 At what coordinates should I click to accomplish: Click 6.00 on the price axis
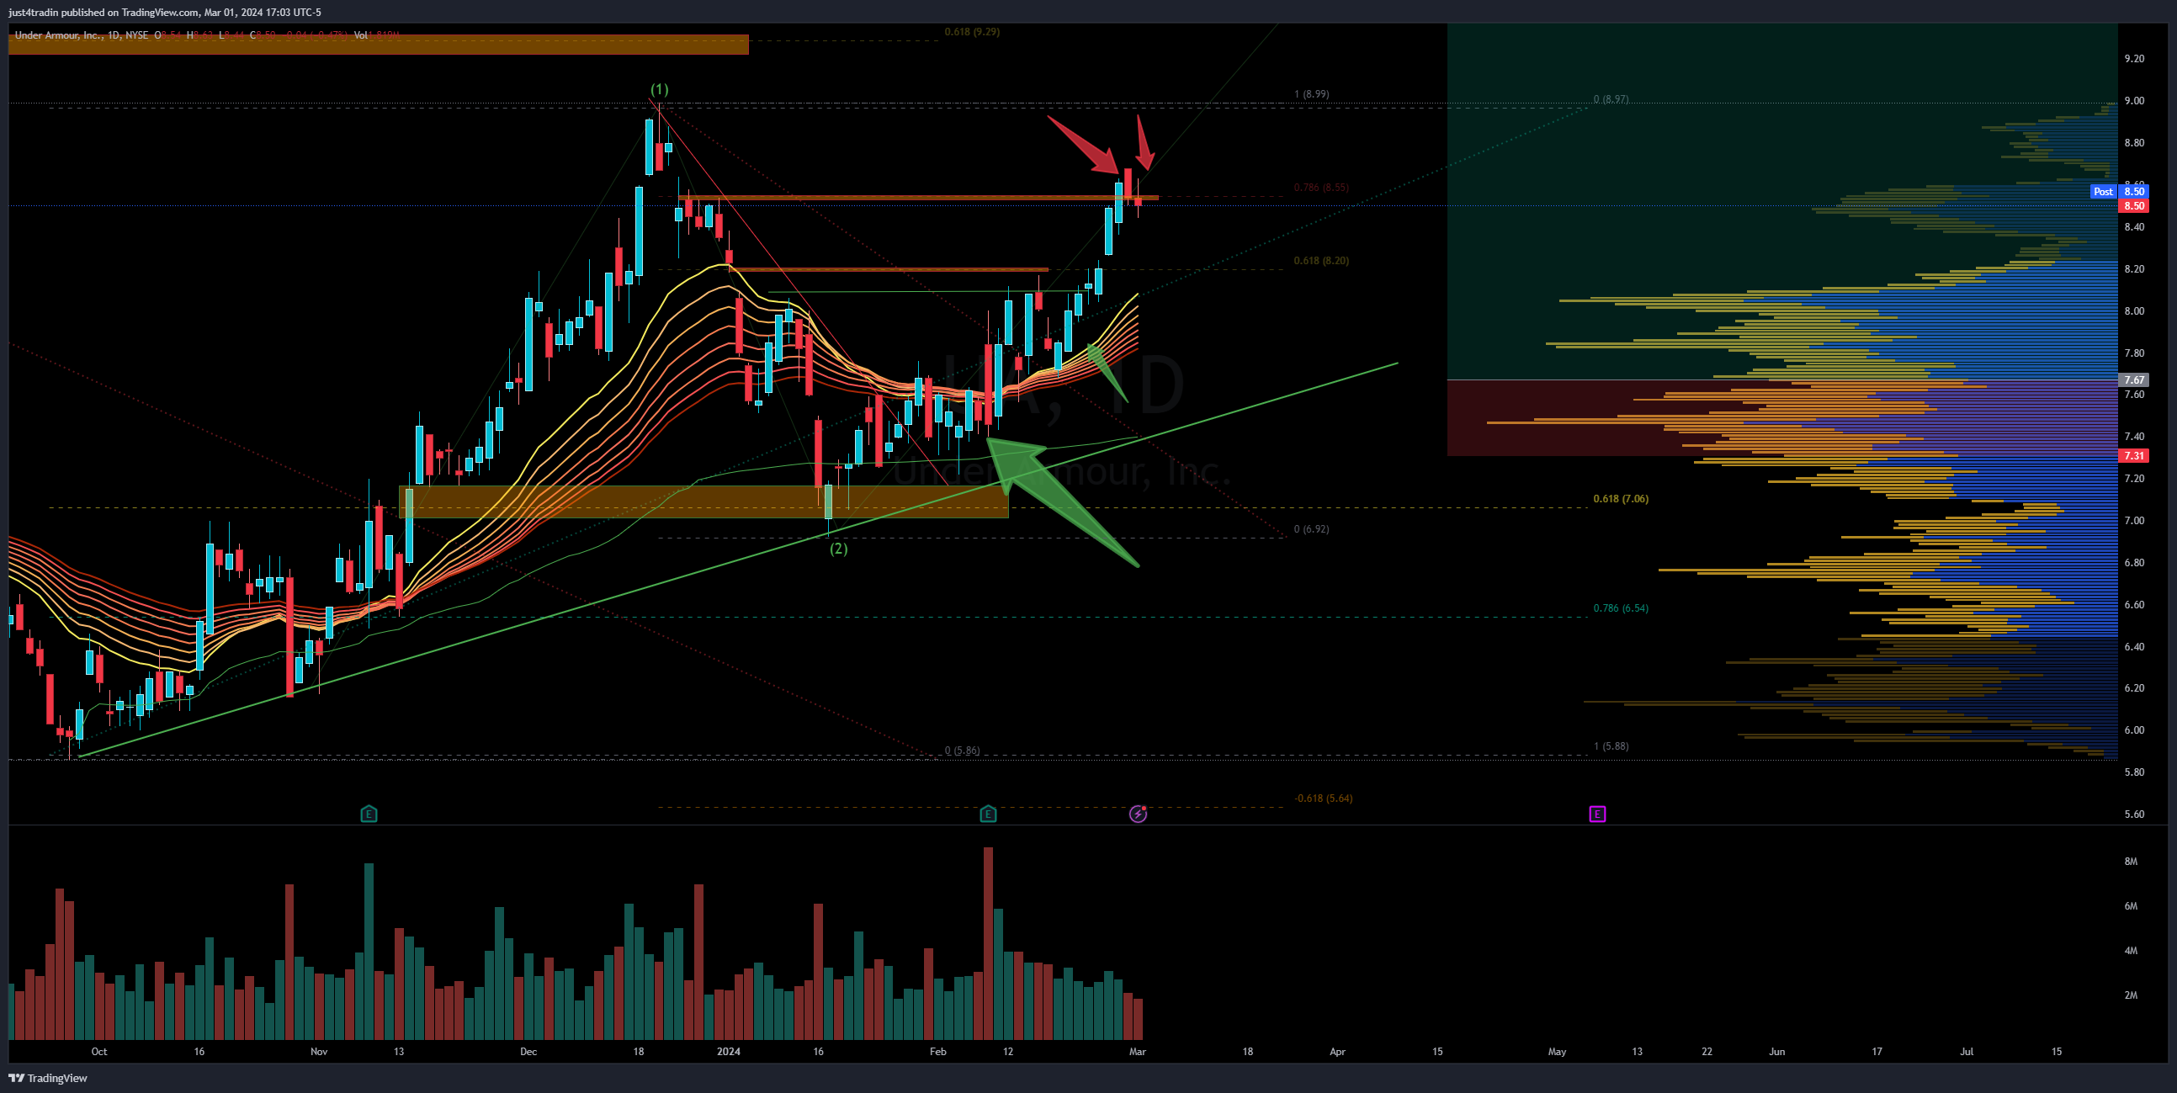(2134, 730)
